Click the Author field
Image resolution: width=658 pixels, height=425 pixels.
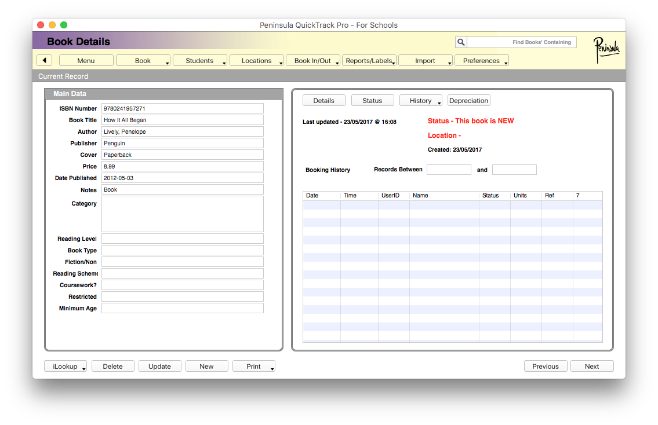tap(183, 131)
